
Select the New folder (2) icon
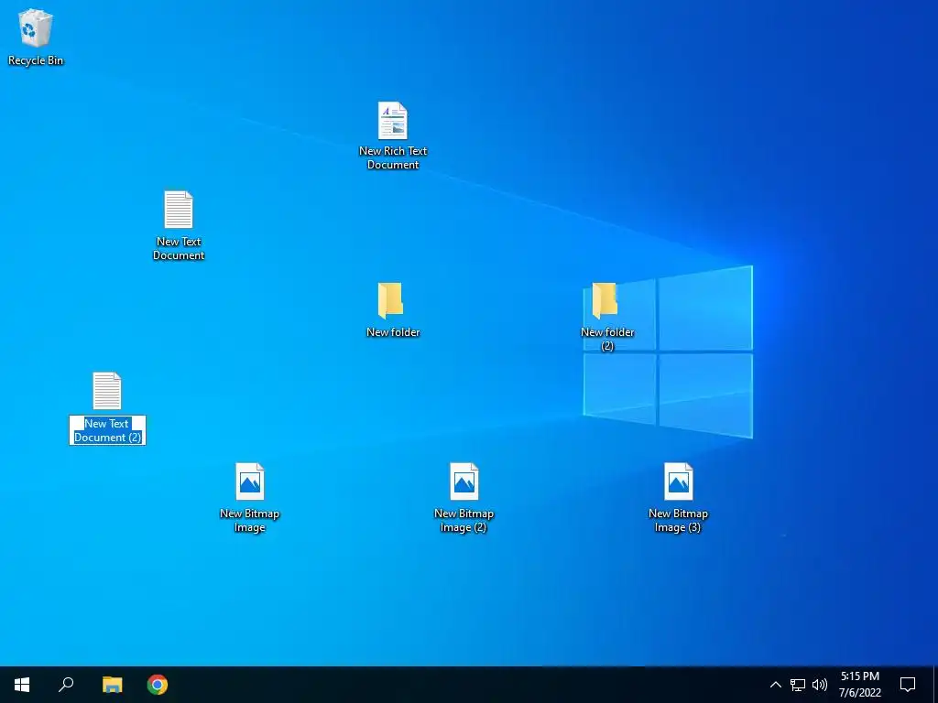(x=605, y=300)
